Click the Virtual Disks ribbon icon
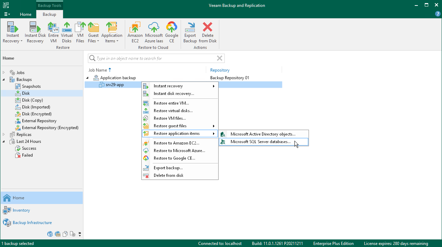This screenshot has height=247, width=442. [67, 32]
